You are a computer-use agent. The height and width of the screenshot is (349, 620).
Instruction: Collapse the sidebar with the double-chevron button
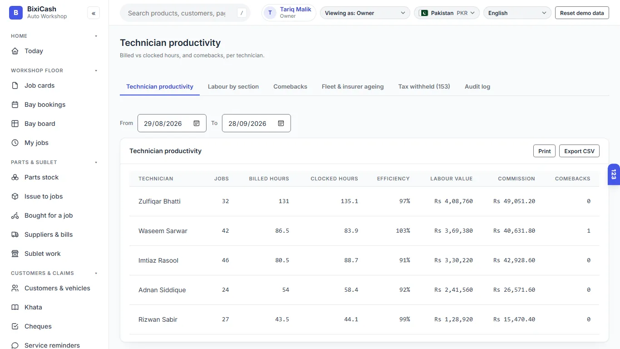click(93, 13)
